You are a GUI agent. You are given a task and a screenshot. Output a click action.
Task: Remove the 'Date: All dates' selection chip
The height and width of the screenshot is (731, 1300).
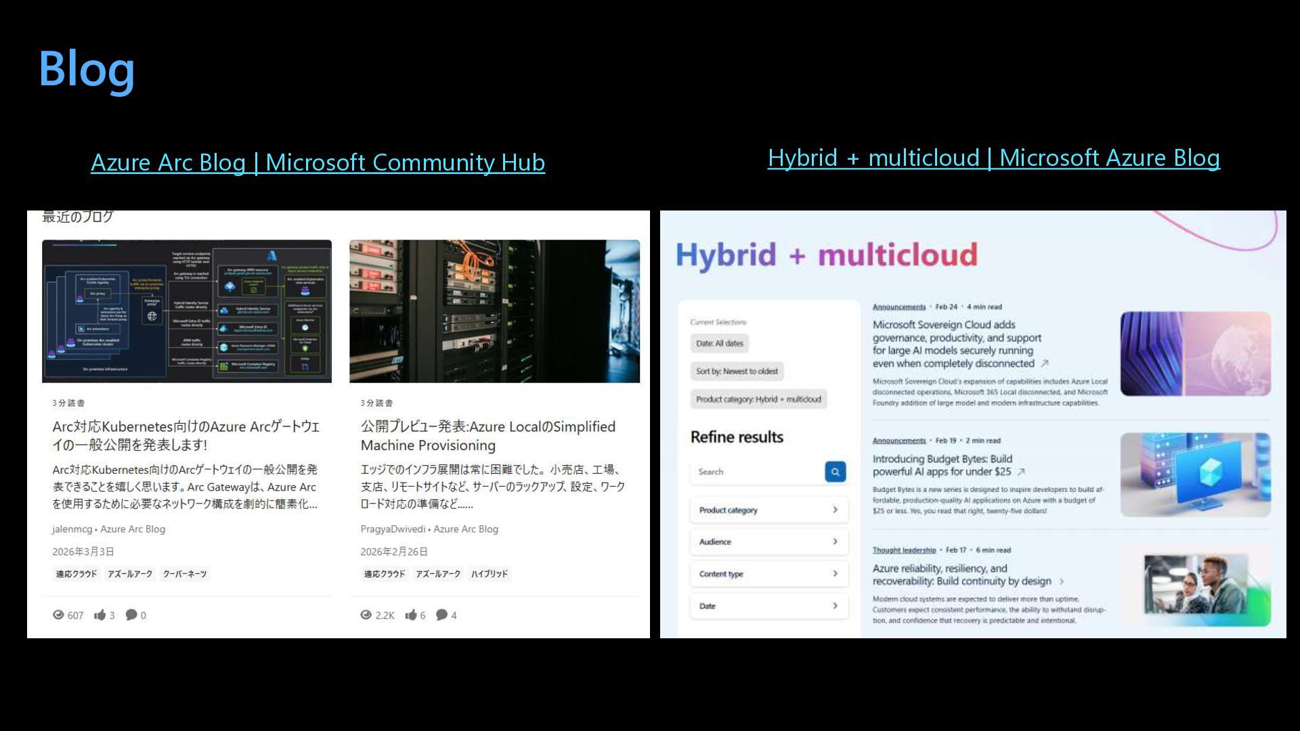click(x=719, y=343)
